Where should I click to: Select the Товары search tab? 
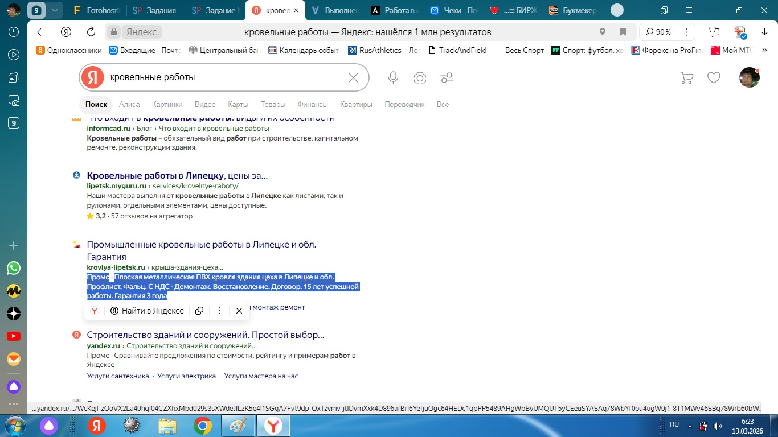pyautogui.click(x=273, y=104)
